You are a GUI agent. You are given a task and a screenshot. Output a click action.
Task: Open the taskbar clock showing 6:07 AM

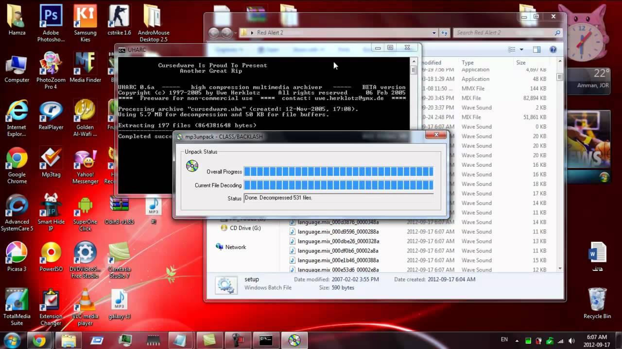coord(596,341)
